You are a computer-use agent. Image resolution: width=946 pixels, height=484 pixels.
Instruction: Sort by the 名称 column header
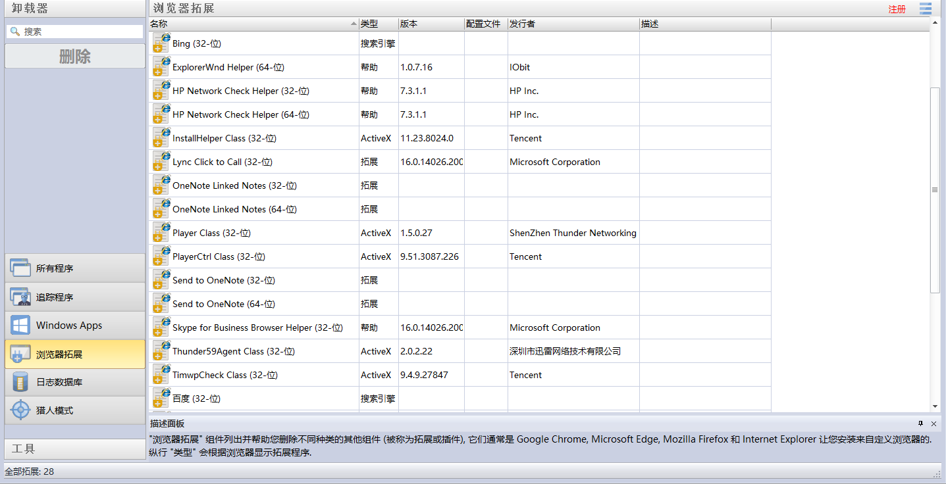(x=253, y=24)
